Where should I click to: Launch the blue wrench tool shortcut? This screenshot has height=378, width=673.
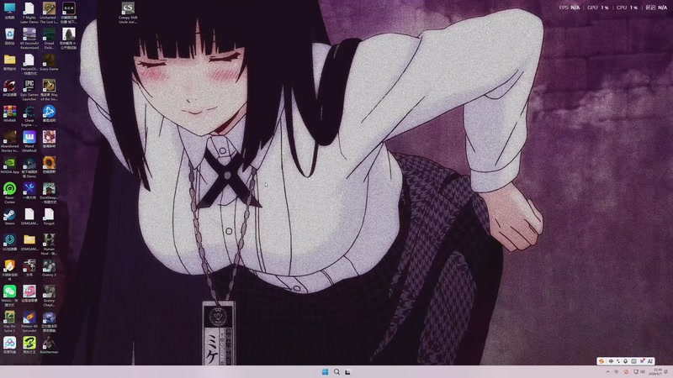point(29,192)
